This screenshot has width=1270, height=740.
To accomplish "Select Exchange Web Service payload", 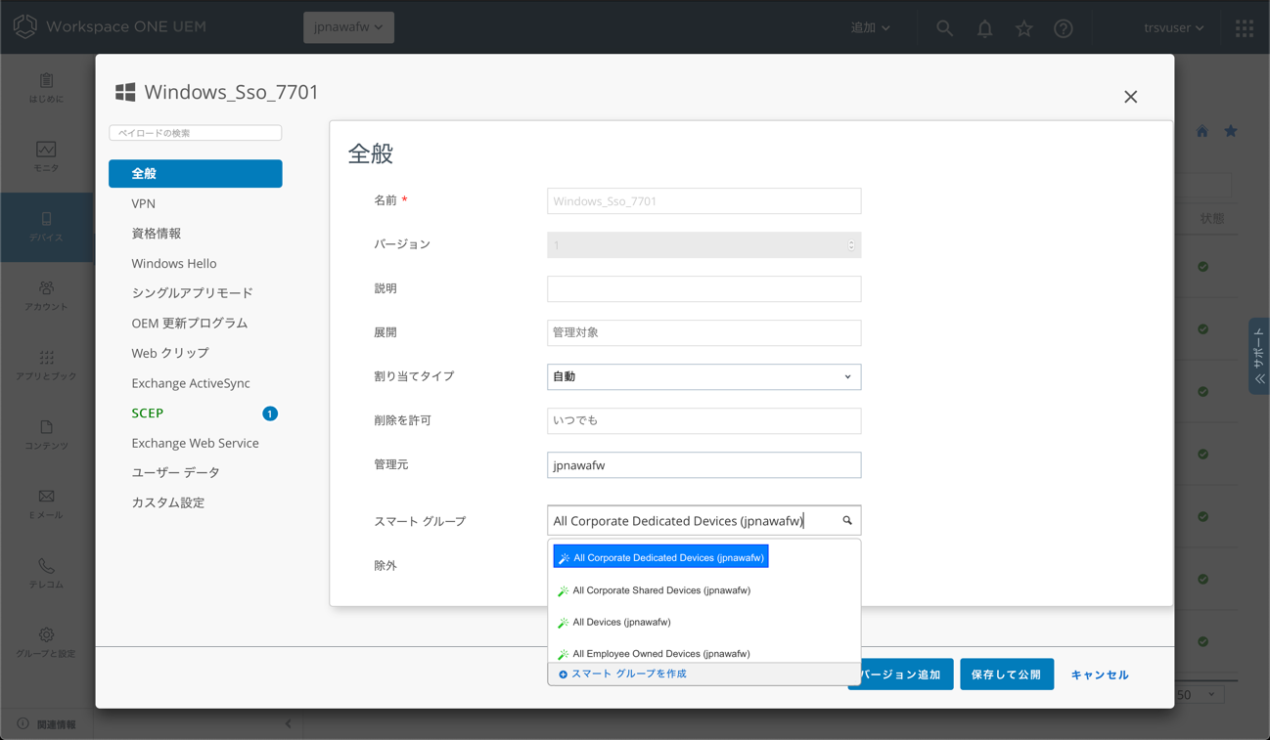I will pyautogui.click(x=196, y=443).
